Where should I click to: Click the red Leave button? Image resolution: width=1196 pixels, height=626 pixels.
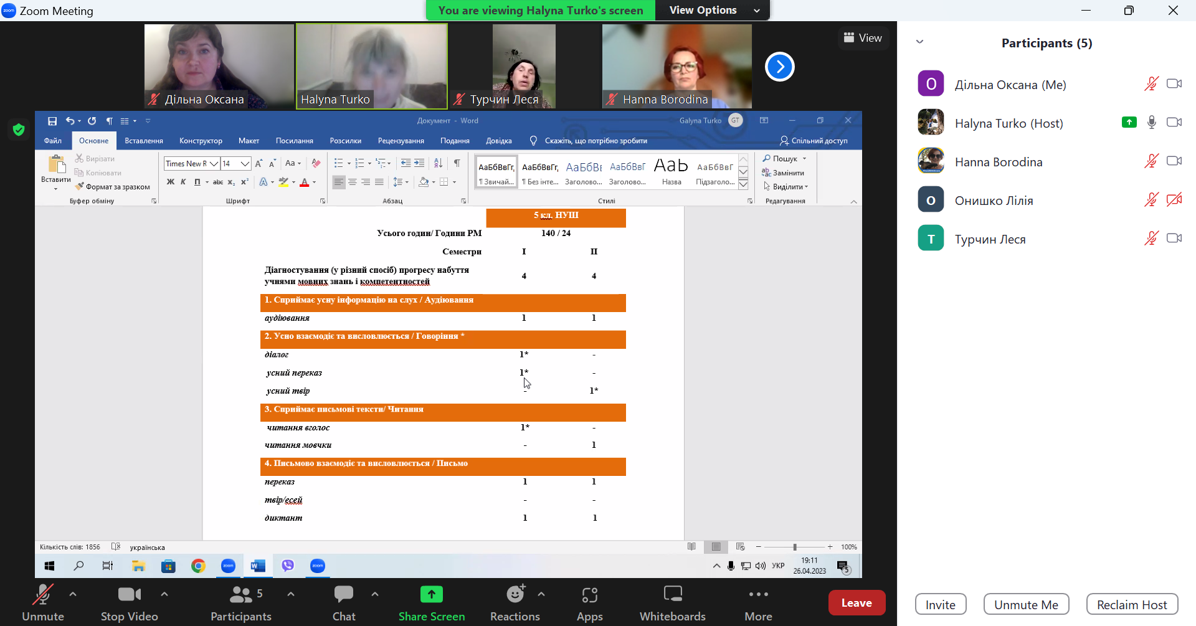pyautogui.click(x=856, y=602)
